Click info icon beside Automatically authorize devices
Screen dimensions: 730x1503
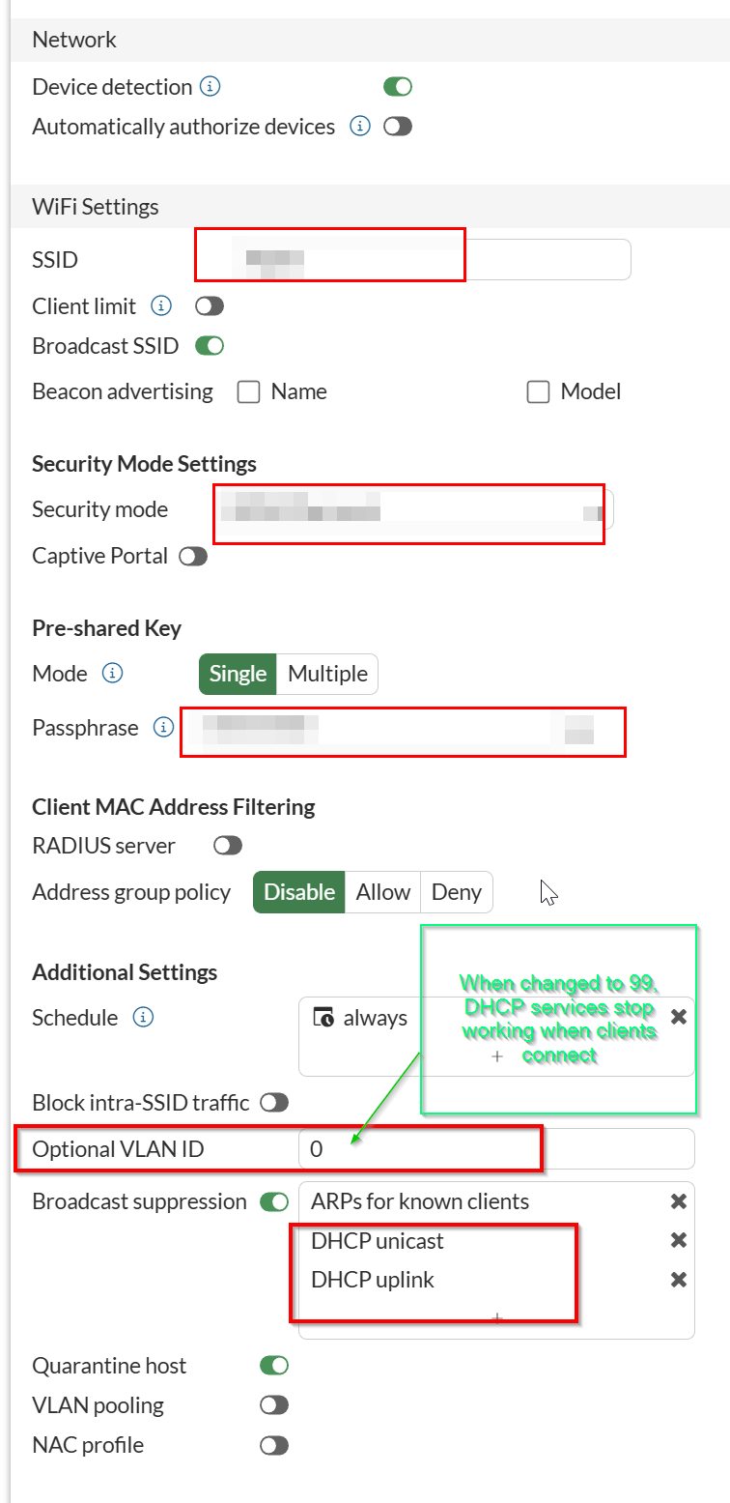tap(360, 127)
